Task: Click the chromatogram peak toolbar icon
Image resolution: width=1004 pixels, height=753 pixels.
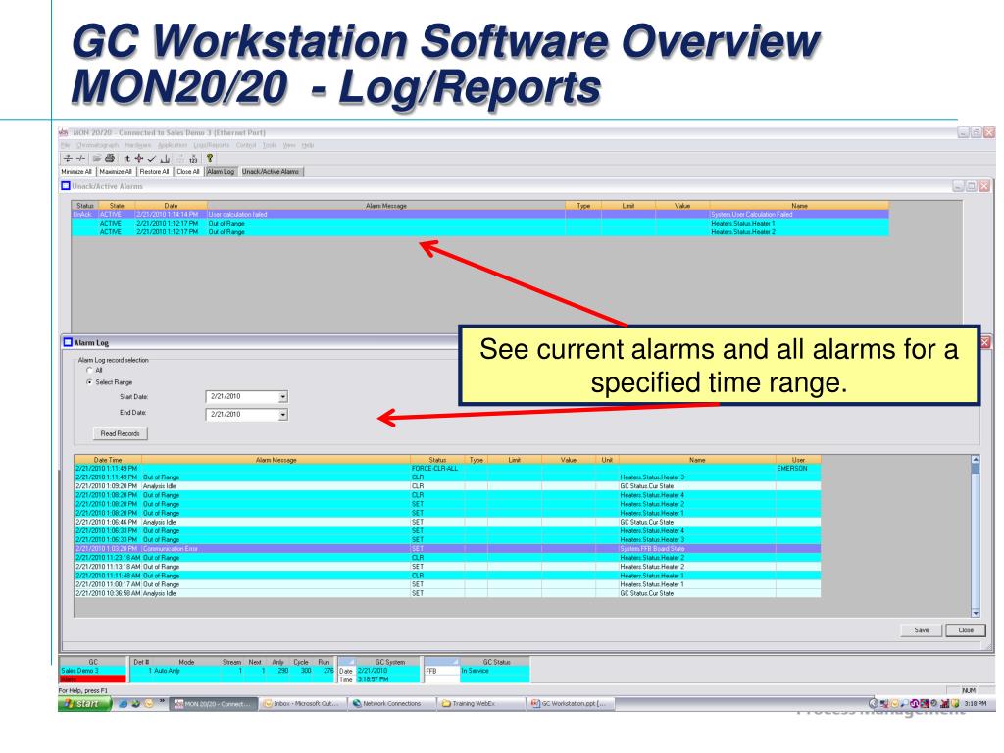Action: click(165, 158)
